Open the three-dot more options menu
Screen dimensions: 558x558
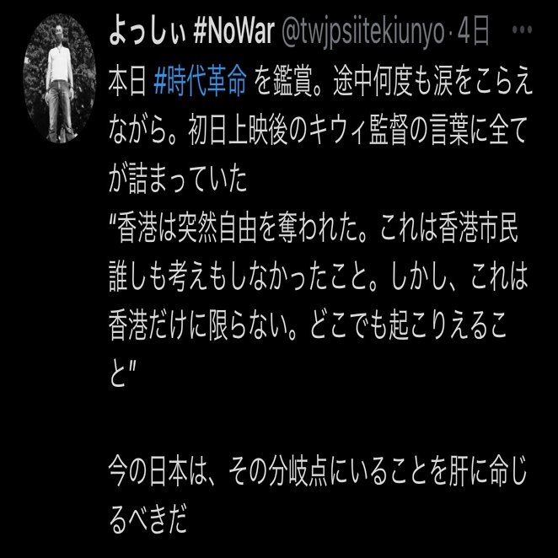[x=522, y=30]
